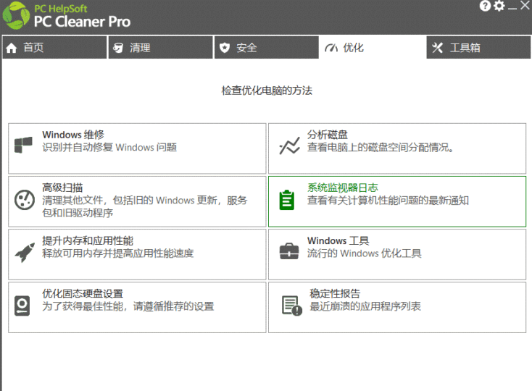Image resolution: width=532 pixels, height=391 pixels.
Task: Switch to the 工具箱 tab
Action: (478, 48)
